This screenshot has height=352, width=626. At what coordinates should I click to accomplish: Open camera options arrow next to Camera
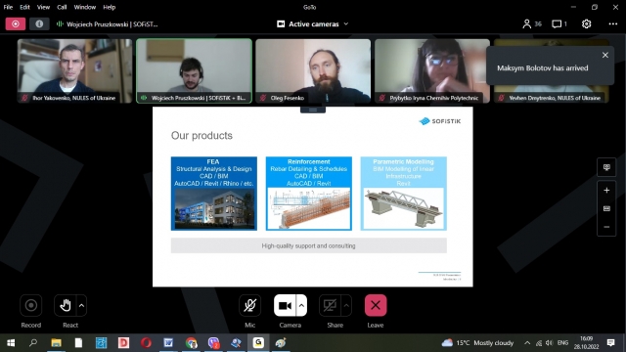click(301, 306)
